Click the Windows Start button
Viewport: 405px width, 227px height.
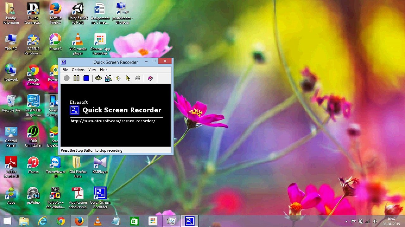click(8, 221)
